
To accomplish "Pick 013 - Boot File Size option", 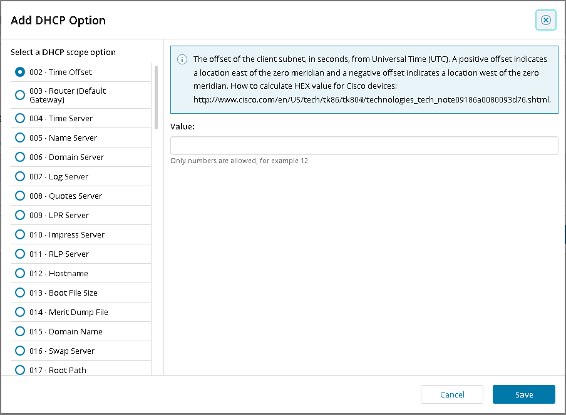I will coord(20,292).
